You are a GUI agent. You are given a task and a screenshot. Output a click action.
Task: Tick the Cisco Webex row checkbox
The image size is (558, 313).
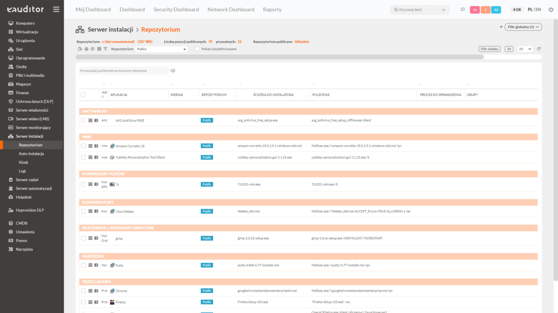(83, 211)
